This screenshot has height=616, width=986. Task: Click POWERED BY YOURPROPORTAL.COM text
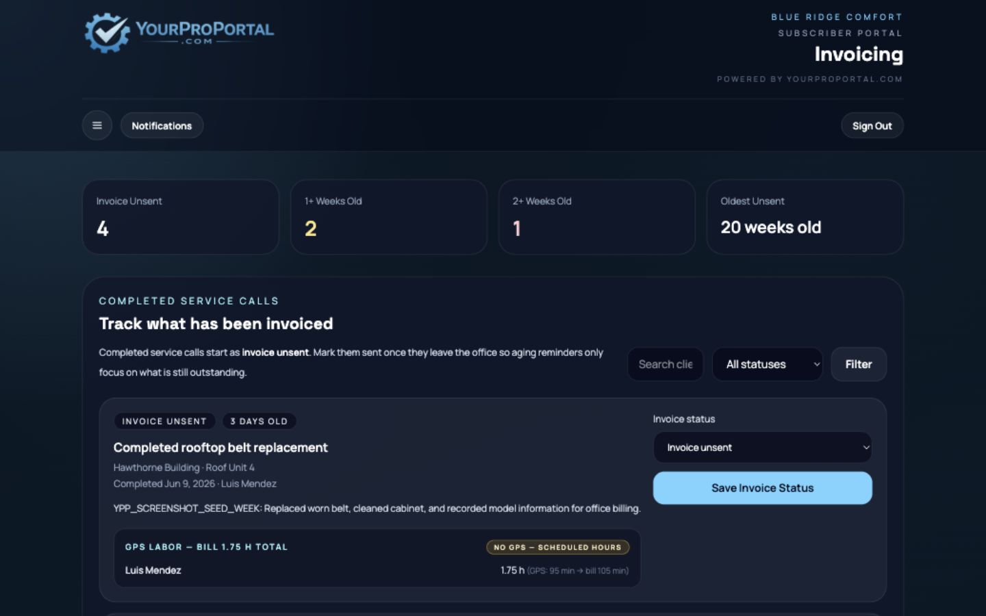point(809,79)
